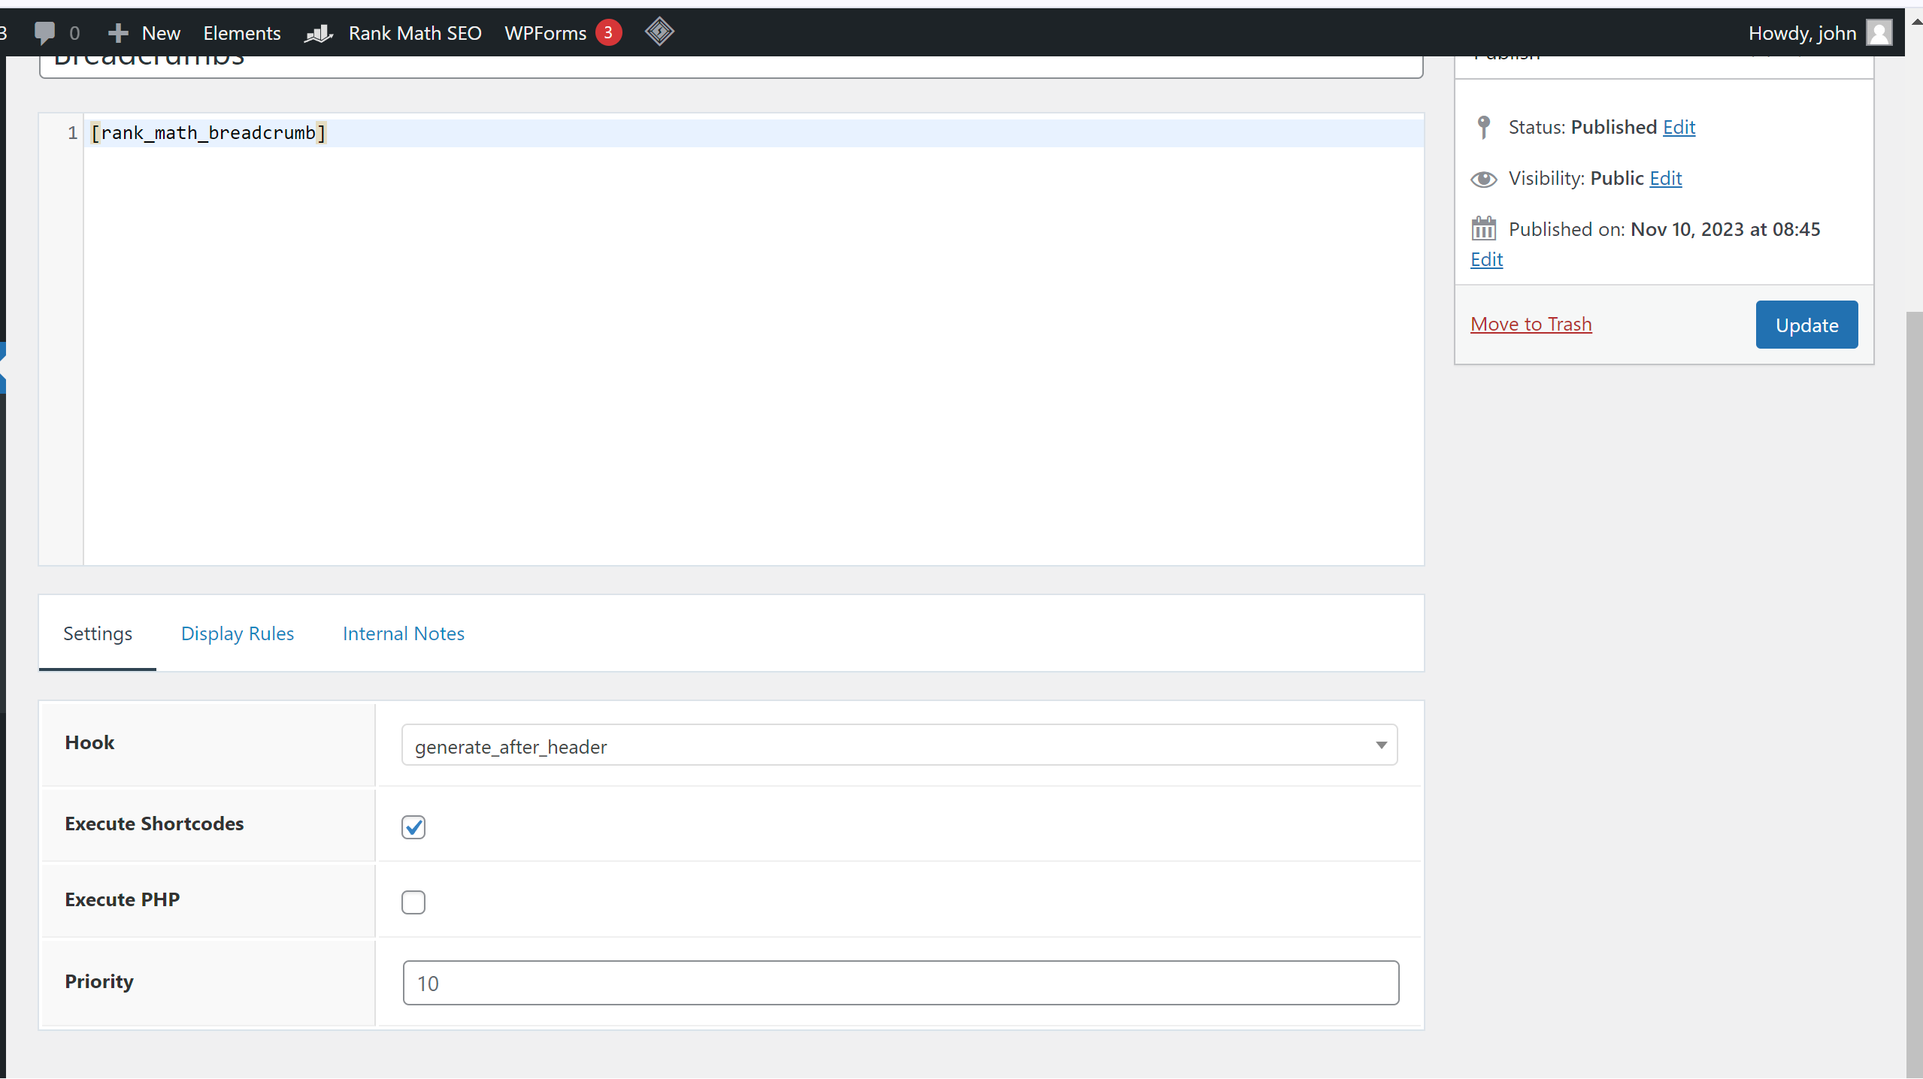Screen dimensions: 1923x1079
Task: Click the user avatar next to Howdy, john
Action: (1879, 32)
